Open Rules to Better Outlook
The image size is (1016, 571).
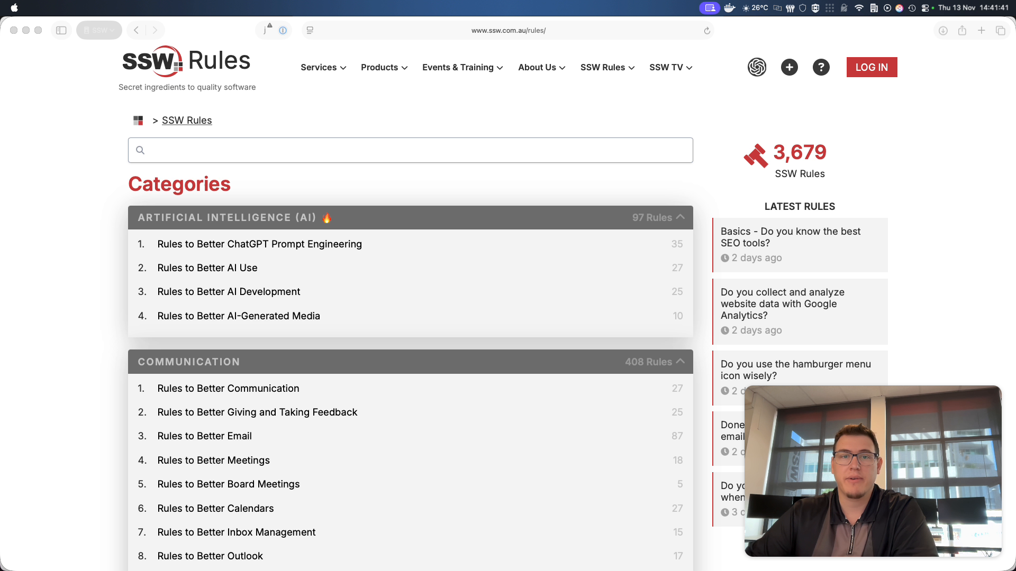tap(210, 556)
